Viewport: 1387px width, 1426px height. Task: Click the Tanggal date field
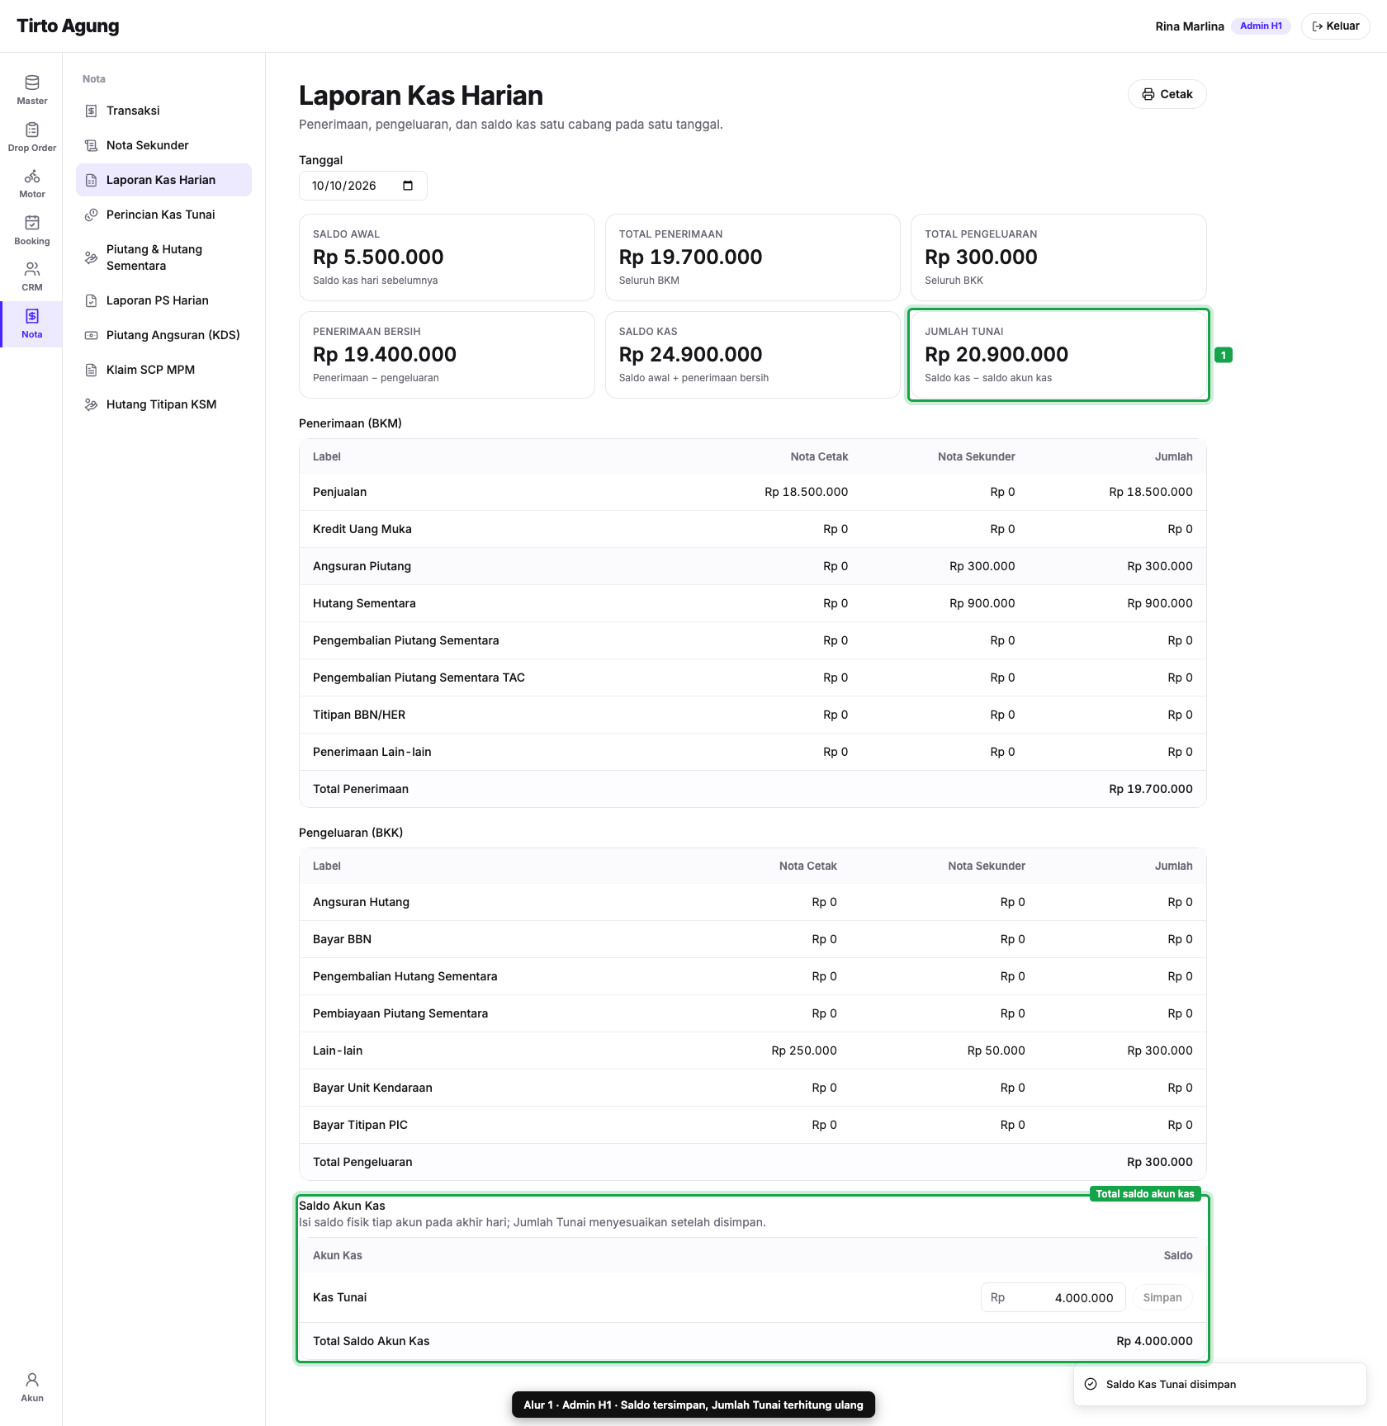(x=362, y=186)
